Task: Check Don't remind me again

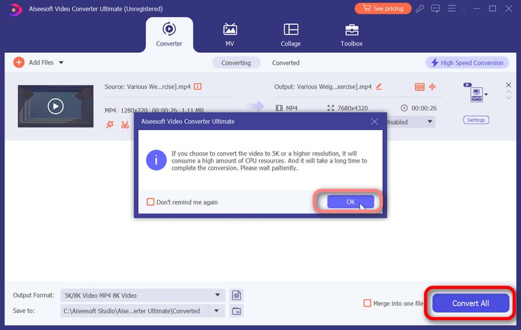Action: point(151,202)
